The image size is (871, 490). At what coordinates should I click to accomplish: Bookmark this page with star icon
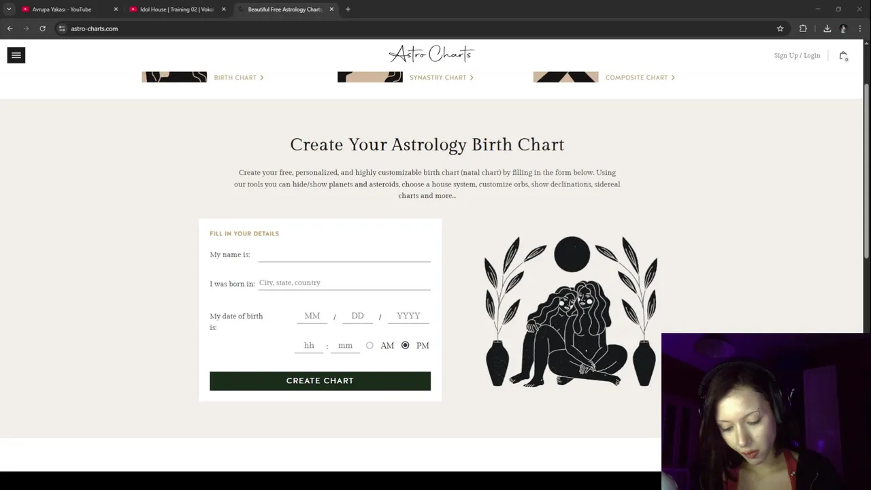pyautogui.click(x=780, y=29)
